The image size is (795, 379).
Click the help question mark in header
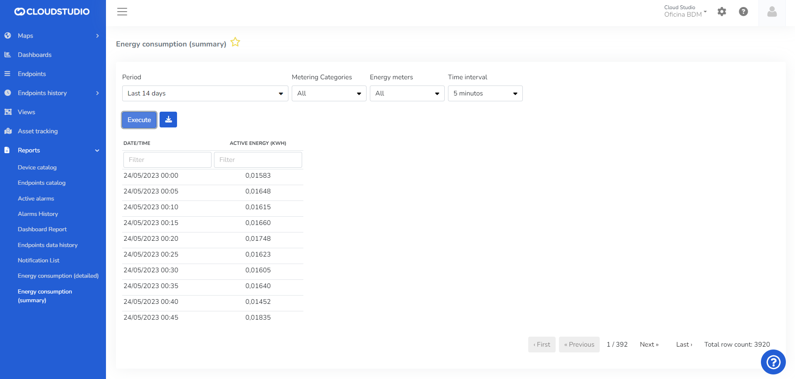[743, 12]
